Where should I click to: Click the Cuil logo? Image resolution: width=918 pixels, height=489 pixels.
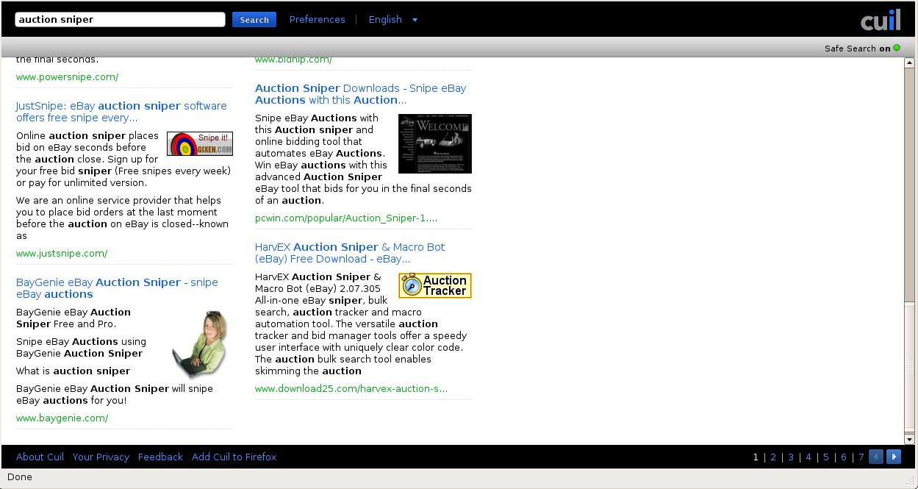point(881,20)
